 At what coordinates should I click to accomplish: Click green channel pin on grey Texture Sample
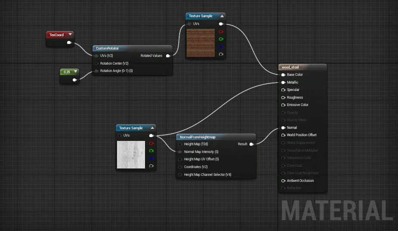pos(151,151)
